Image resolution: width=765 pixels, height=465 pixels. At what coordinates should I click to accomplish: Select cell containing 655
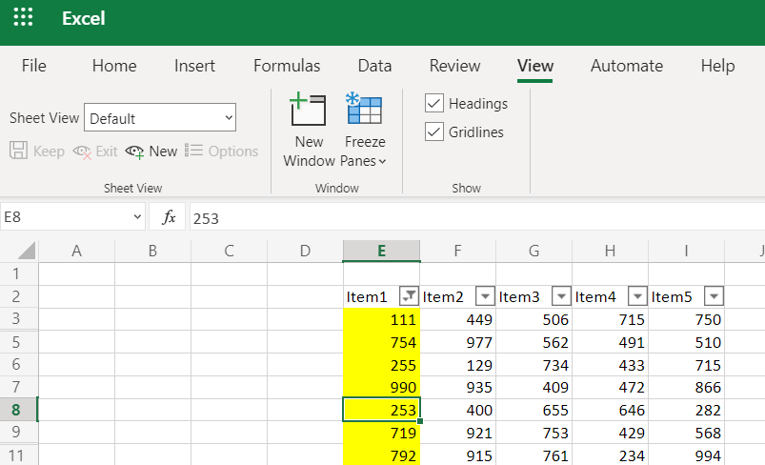[x=533, y=410]
